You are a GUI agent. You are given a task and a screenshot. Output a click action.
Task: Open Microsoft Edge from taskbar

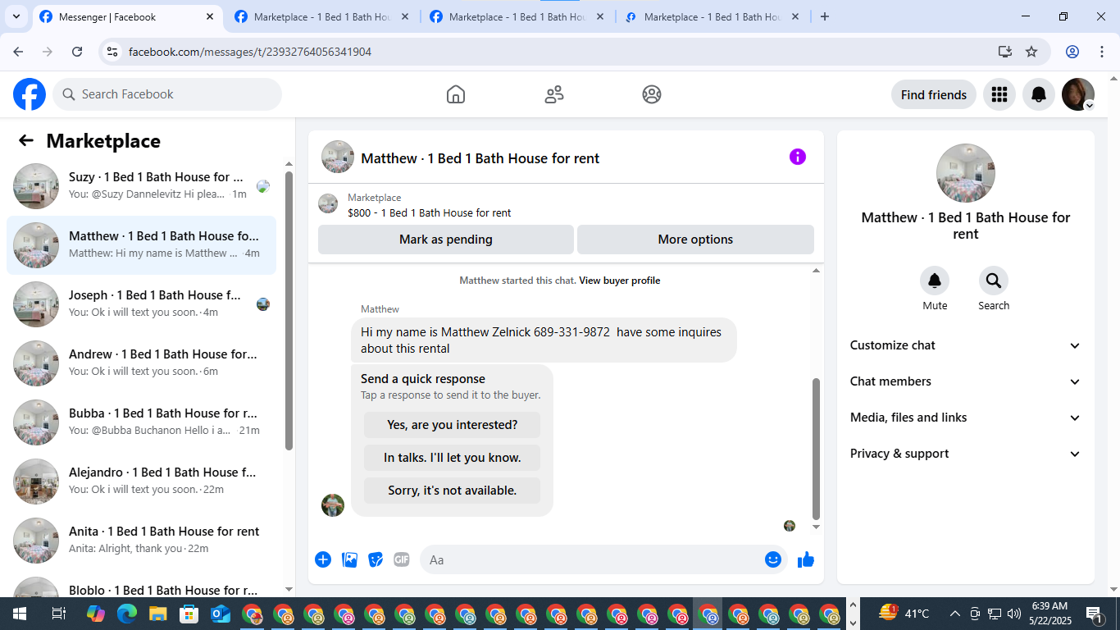(126, 614)
